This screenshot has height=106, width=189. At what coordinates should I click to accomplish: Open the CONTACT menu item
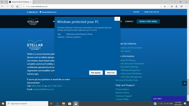129,22
